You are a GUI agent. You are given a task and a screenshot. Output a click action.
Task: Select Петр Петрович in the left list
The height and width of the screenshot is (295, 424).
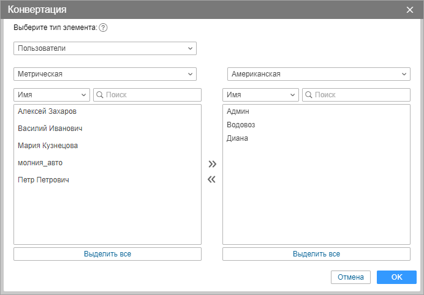pyautogui.click(x=44, y=180)
